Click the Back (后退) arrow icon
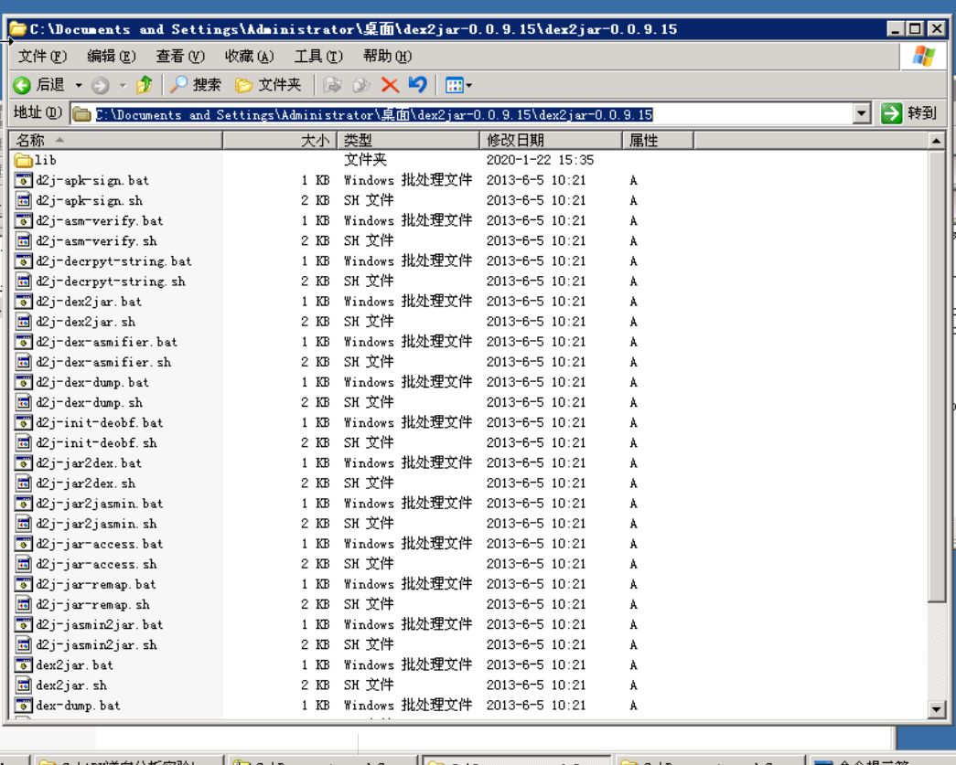 22,85
